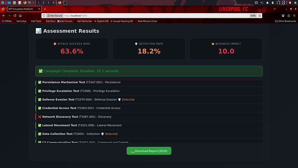Reload the current page
Screen dimensions: 298x168
point(15,16)
